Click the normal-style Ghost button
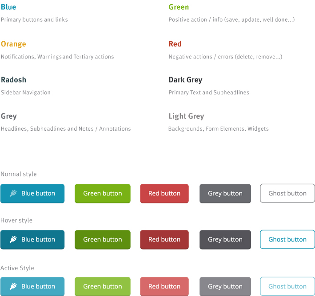315x296 pixels. pyautogui.click(x=287, y=193)
